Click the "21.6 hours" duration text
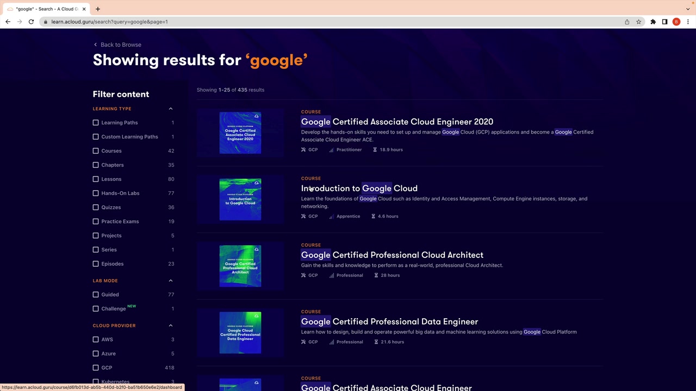Screen dimensions: 696x391 click(x=392, y=342)
